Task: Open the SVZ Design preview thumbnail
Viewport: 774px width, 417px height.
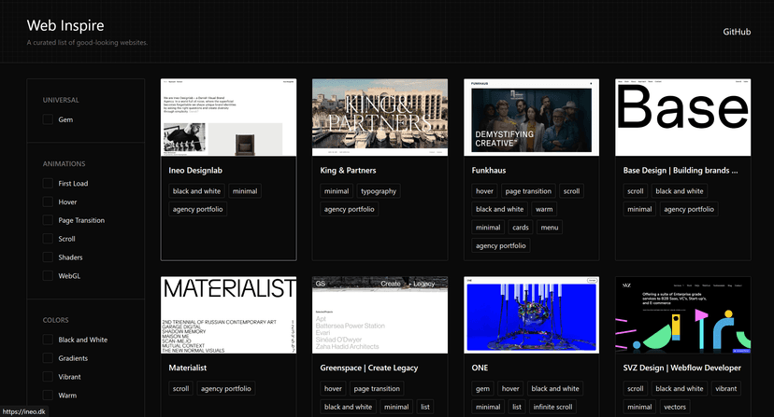Action: [x=683, y=315]
